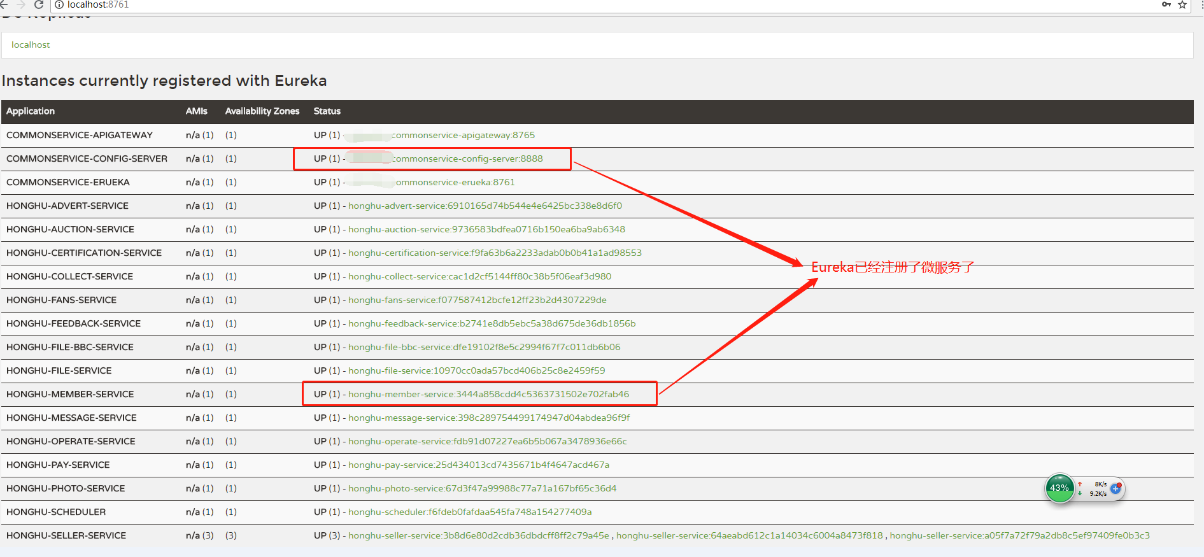Click the blue plus icon on speed widget
Screen dimensions: 1204x557
point(1115,489)
